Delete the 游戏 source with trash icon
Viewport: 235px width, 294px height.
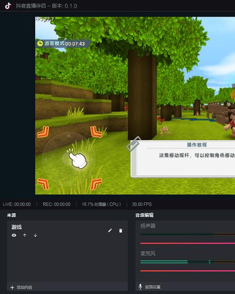click(x=120, y=231)
